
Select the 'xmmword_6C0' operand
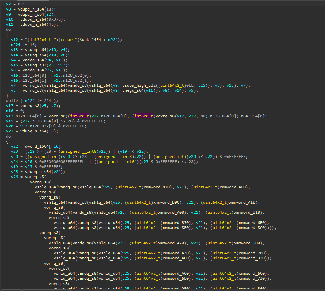[x=251, y=273]
